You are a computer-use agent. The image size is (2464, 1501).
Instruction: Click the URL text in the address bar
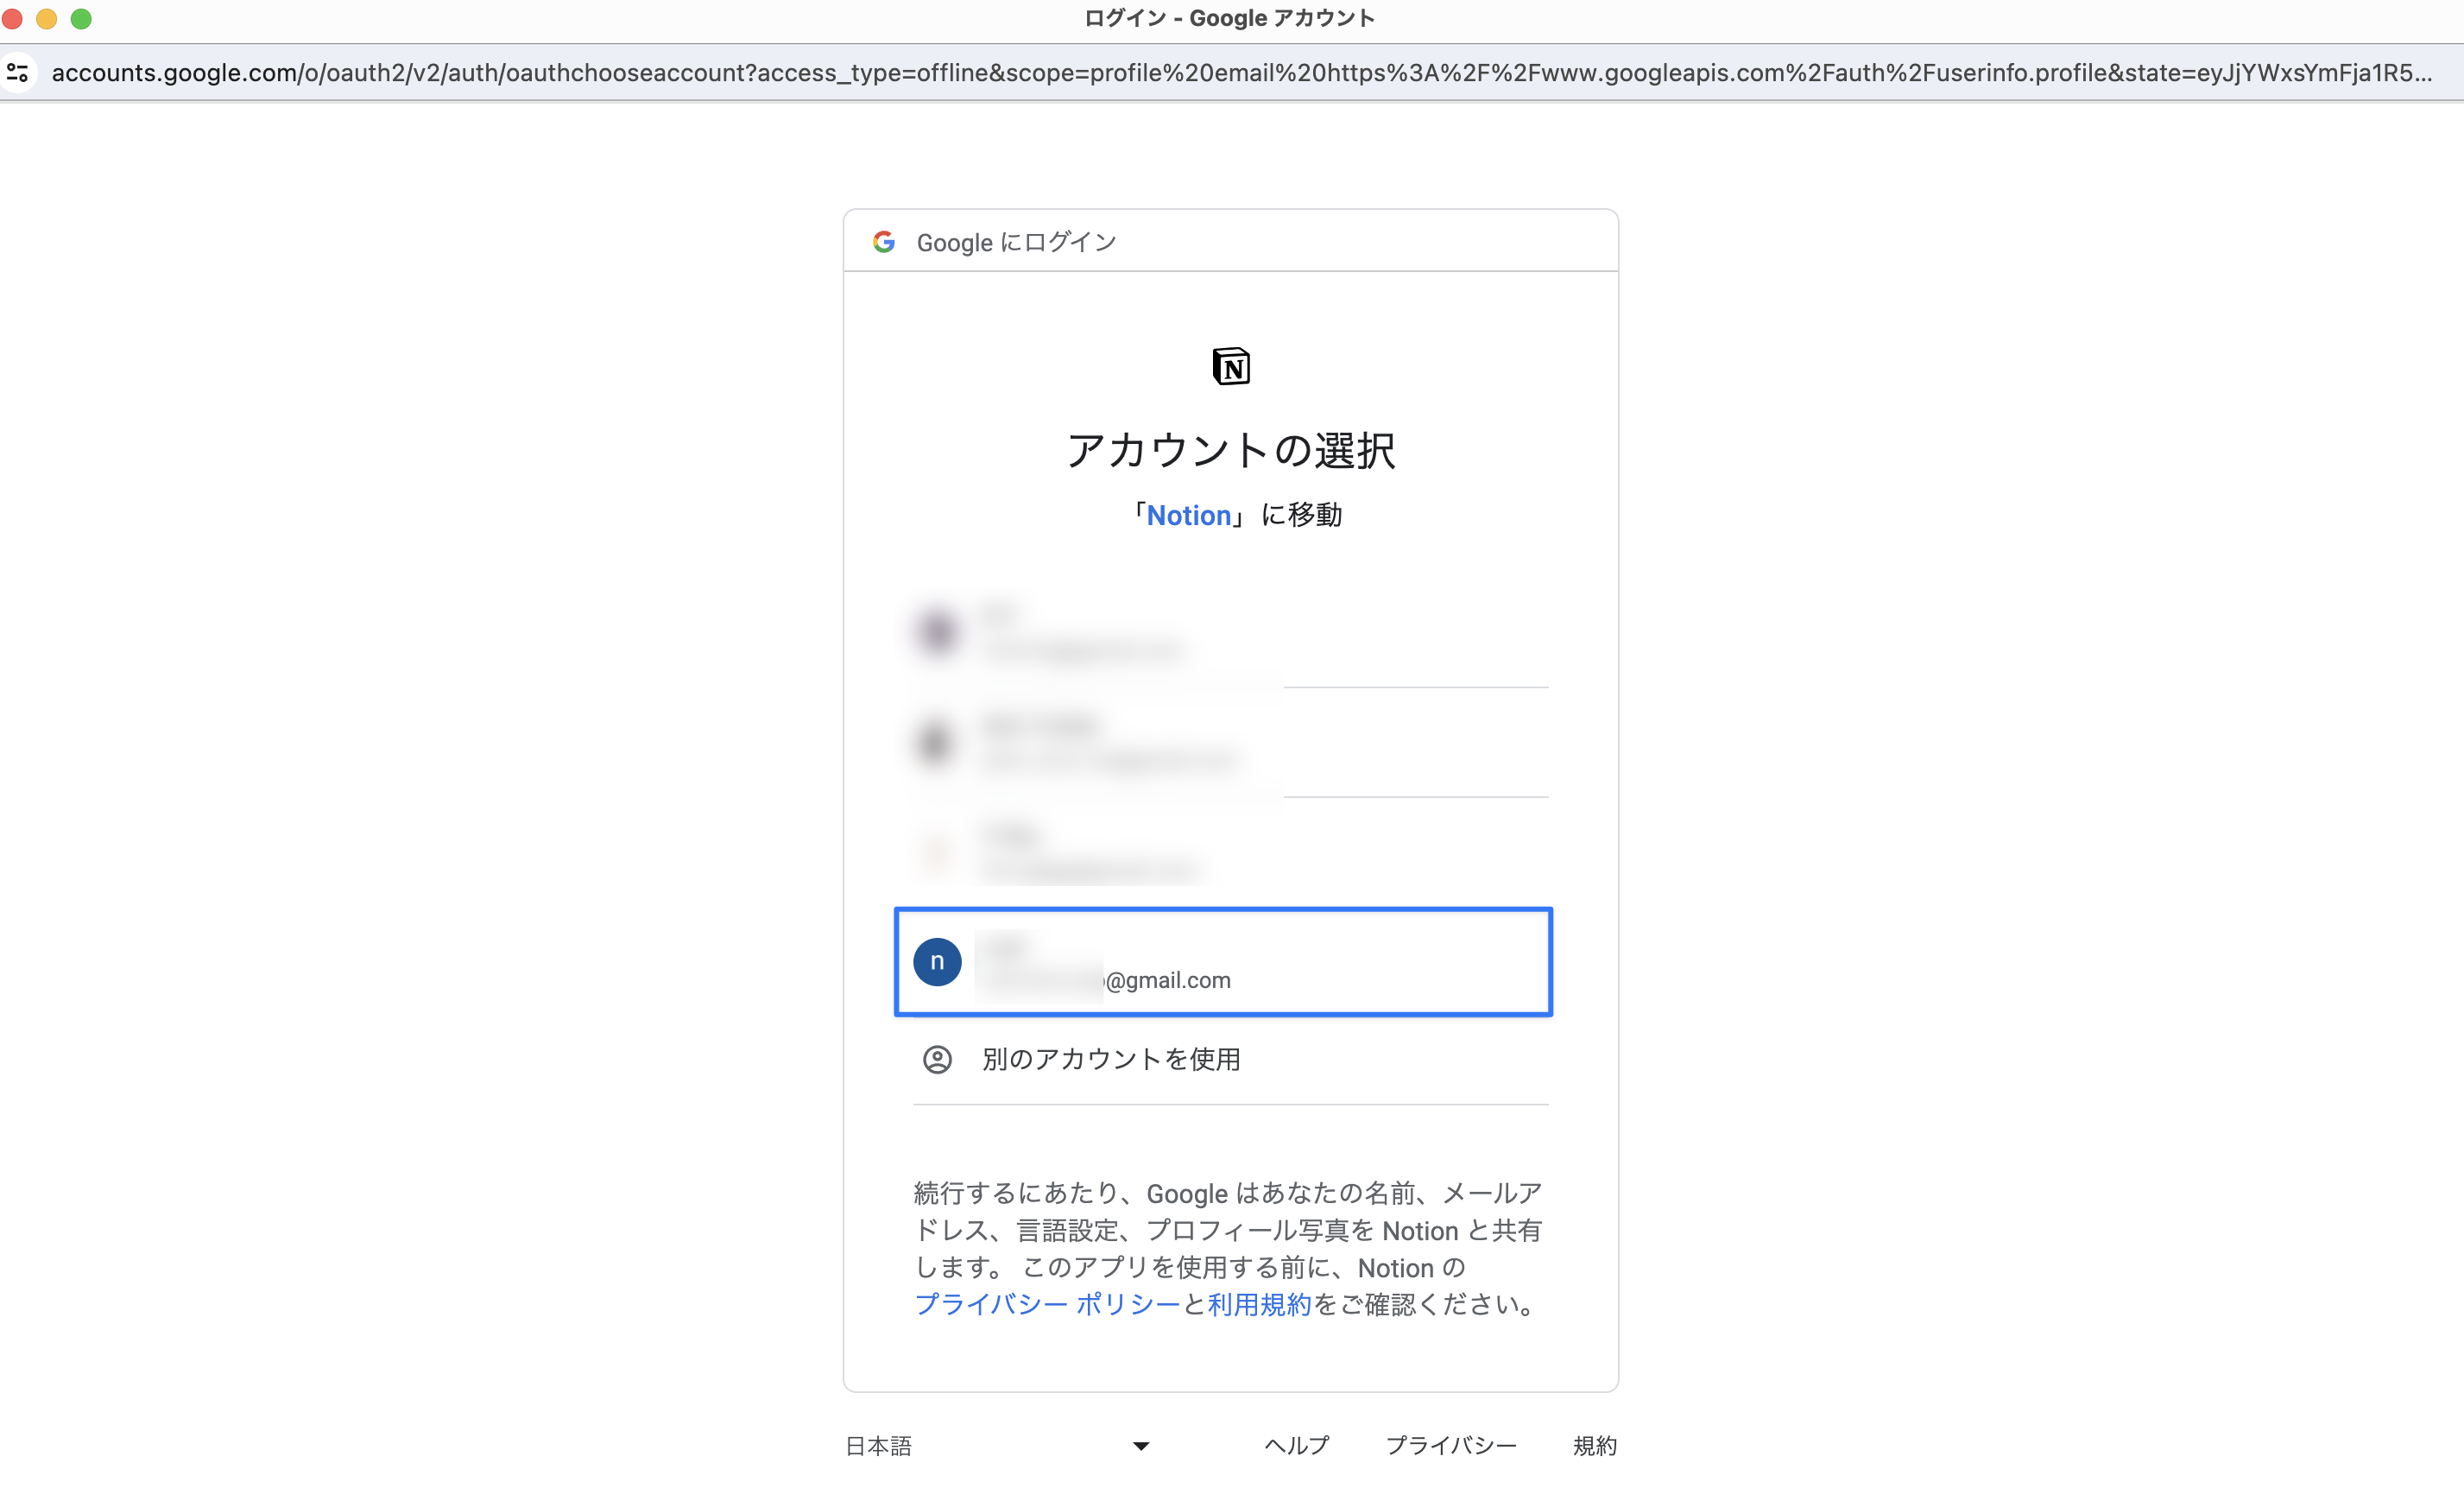(1241, 72)
